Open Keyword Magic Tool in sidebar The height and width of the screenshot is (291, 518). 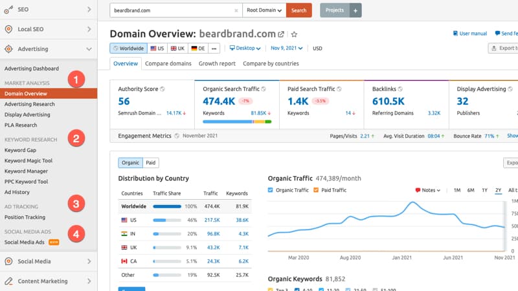28,160
